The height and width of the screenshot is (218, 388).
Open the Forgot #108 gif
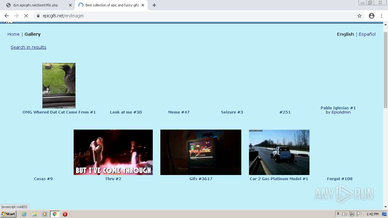(340, 179)
